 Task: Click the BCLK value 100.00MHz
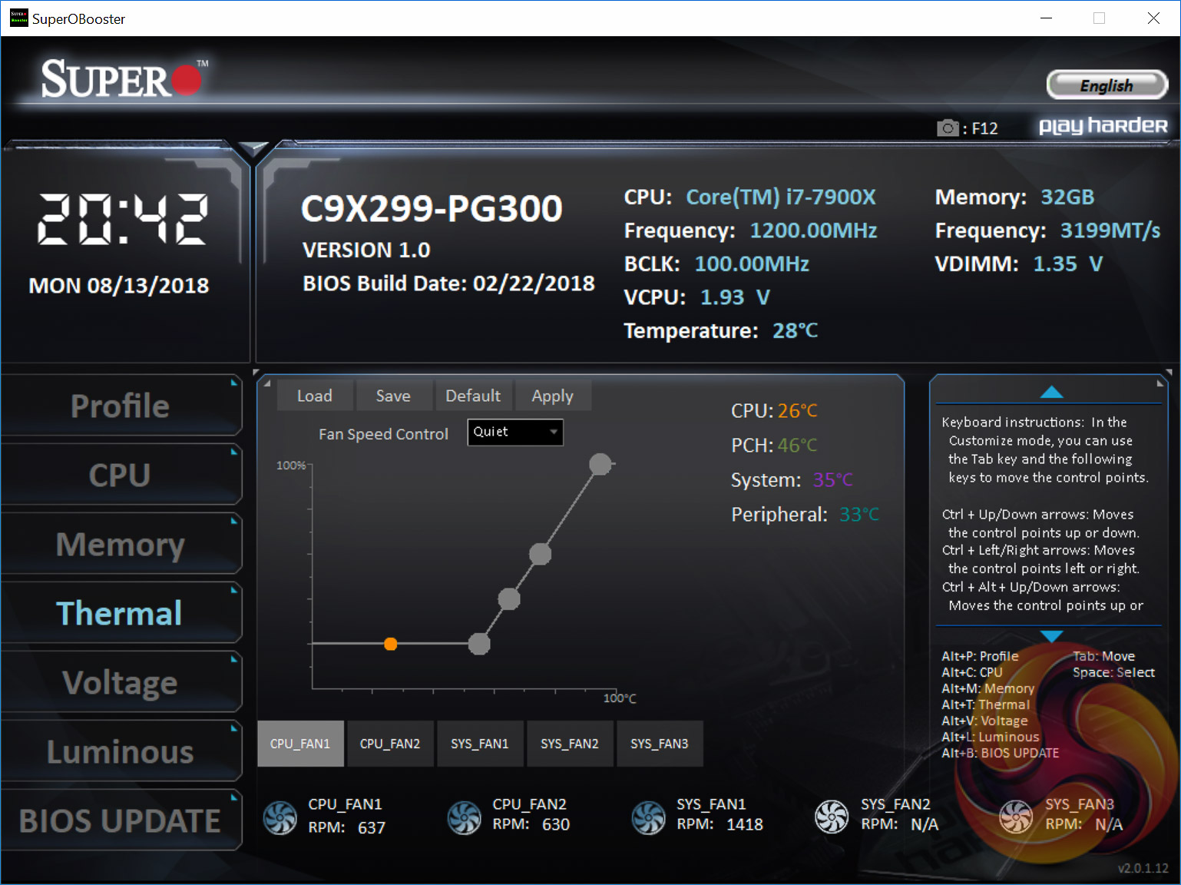(752, 264)
